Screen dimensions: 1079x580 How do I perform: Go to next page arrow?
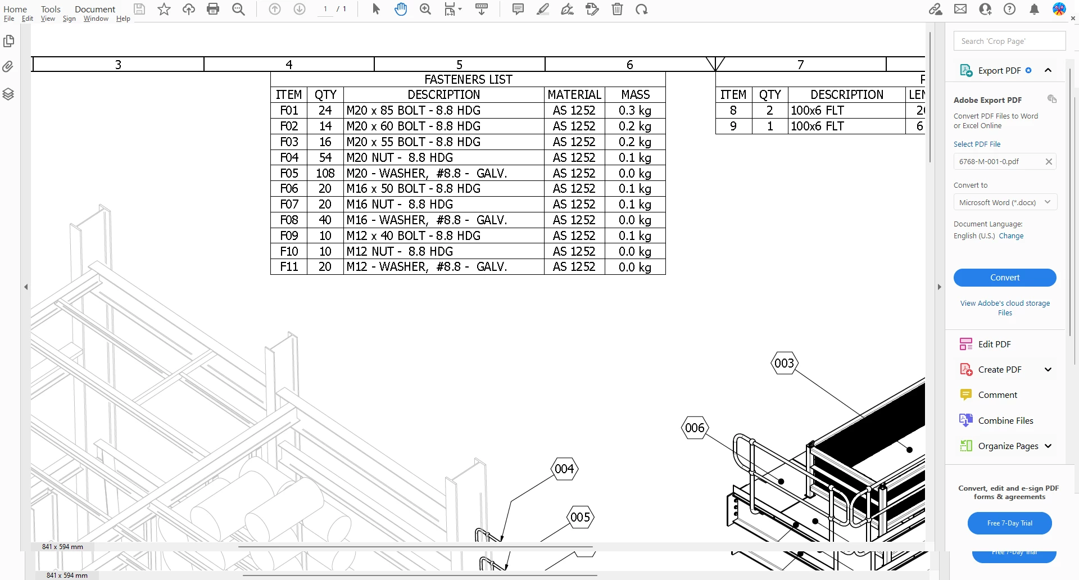click(300, 9)
